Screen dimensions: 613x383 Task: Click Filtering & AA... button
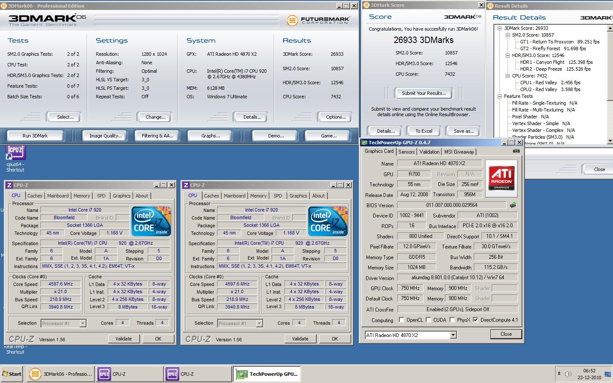point(158,136)
